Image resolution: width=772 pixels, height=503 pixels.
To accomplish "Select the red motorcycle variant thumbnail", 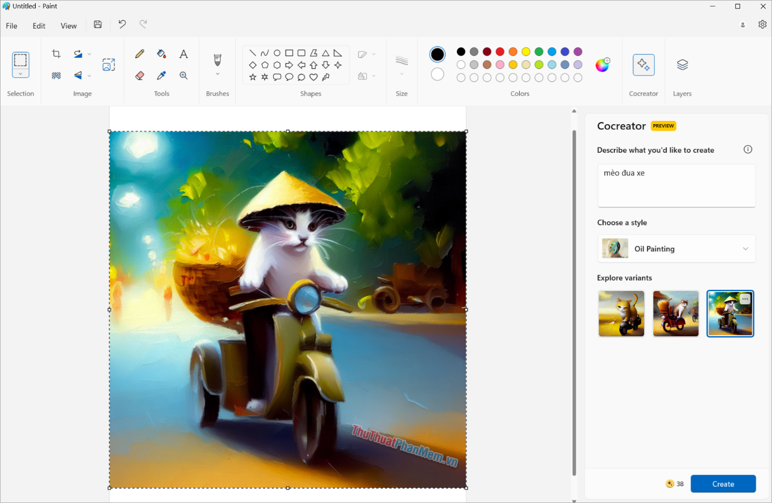I will pyautogui.click(x=675, y=314).
